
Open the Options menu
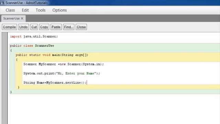(x=59, y=10)
